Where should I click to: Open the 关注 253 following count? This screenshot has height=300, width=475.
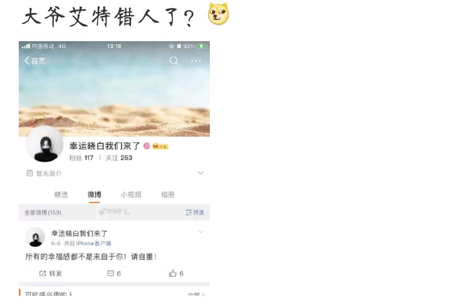119,158
